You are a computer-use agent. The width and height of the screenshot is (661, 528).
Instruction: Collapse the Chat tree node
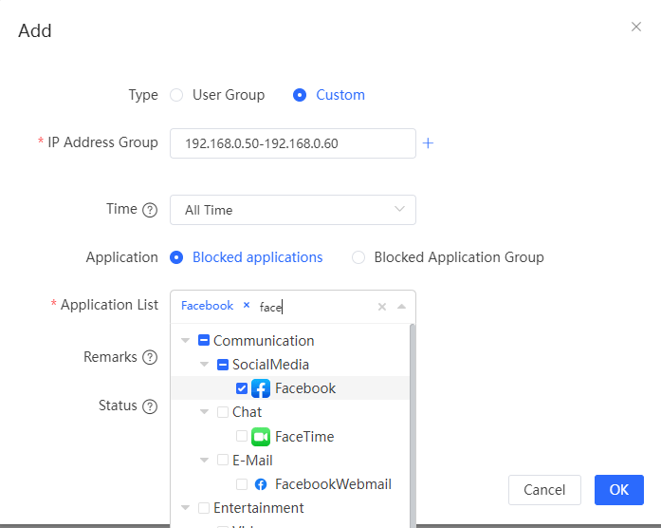tap(204, 412)
